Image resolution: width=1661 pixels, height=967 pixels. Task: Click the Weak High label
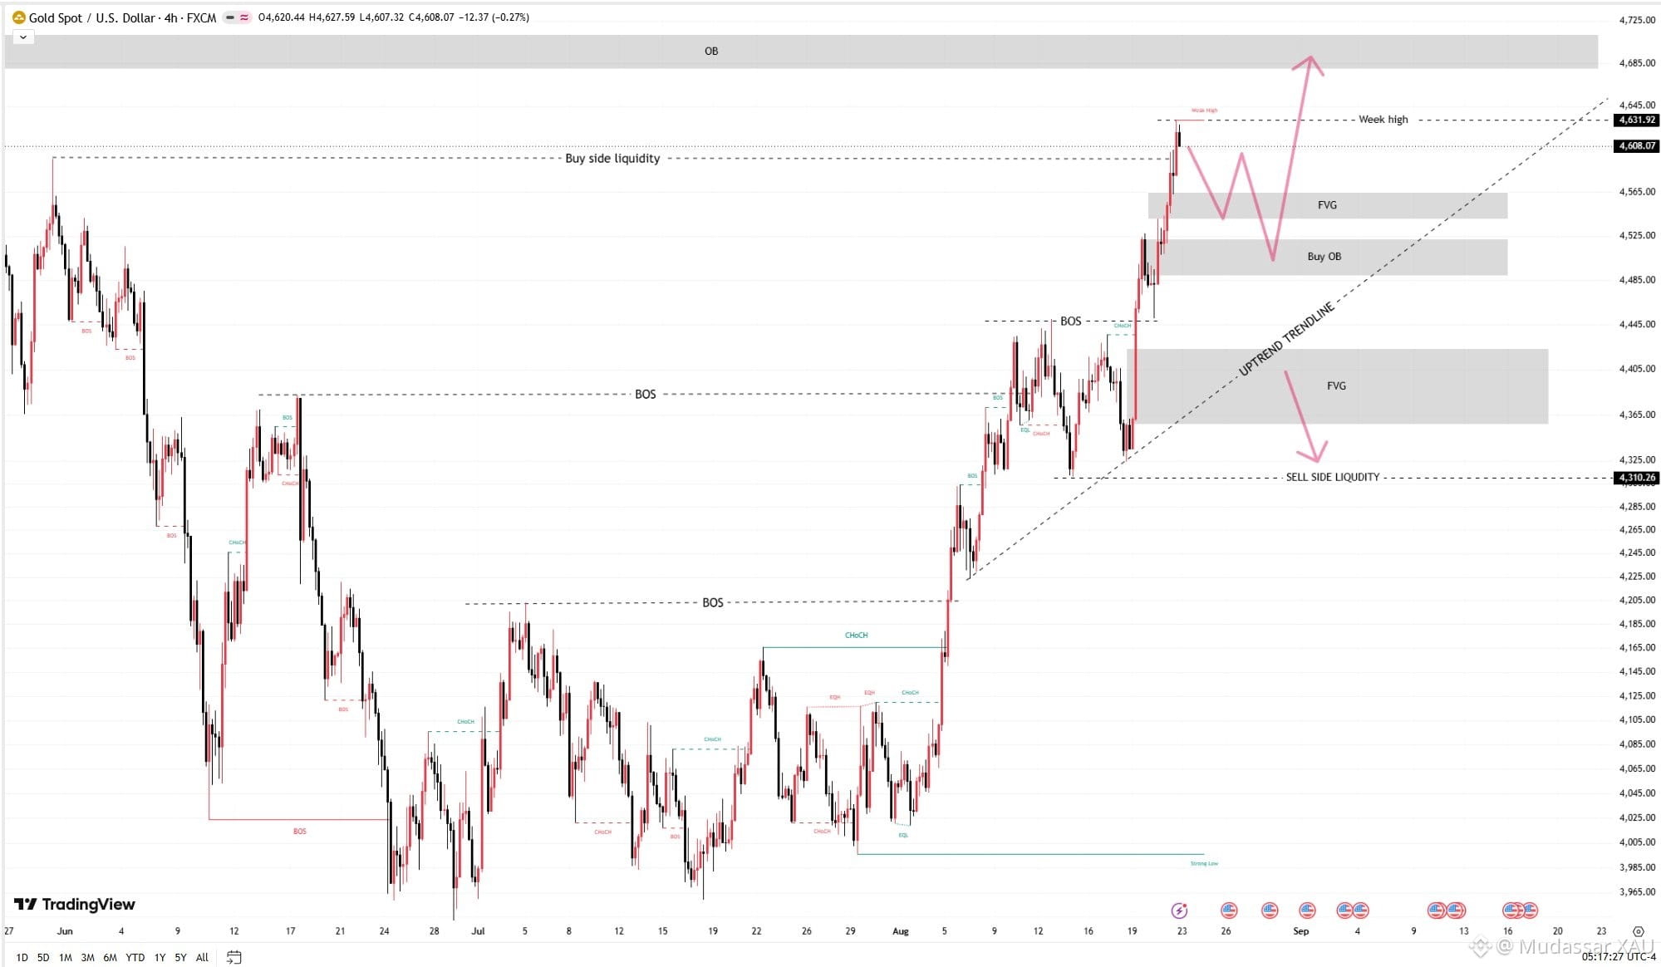pos(1204,110)
